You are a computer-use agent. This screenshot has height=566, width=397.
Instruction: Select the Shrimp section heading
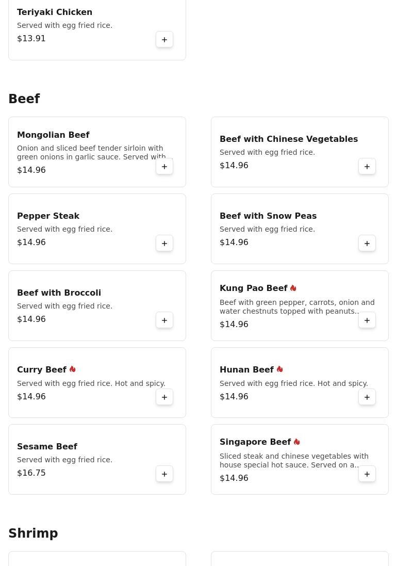click(x=33, y=533)
